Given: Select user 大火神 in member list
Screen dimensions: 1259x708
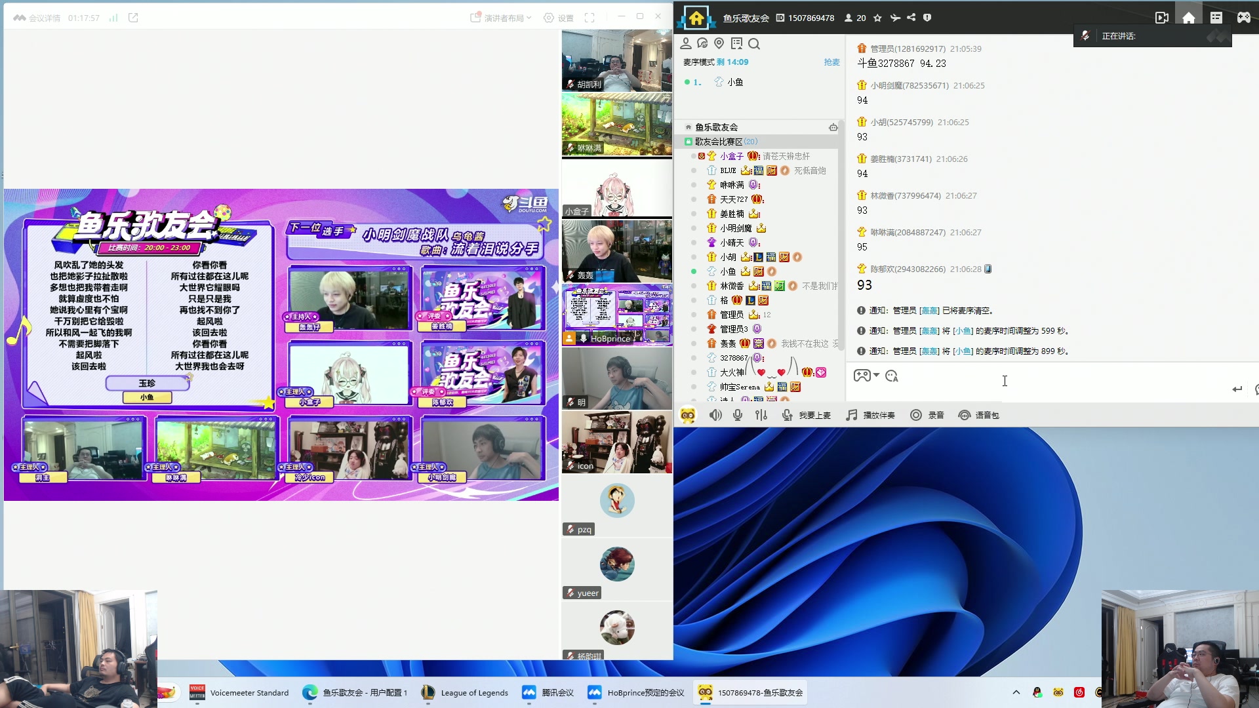Looking at the screenshot, I should (x=732, y=372).
